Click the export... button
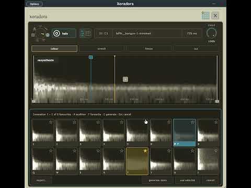Viewport: 251px width, 188px height. pyautogui.click(x=41, y=180)
